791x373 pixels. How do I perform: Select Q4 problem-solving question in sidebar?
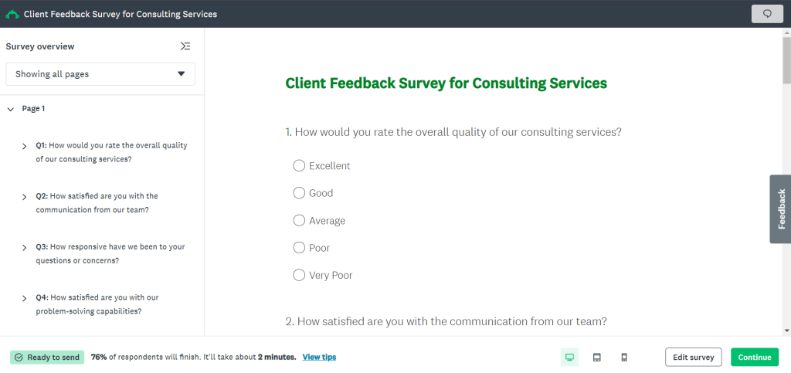(97, 304)
